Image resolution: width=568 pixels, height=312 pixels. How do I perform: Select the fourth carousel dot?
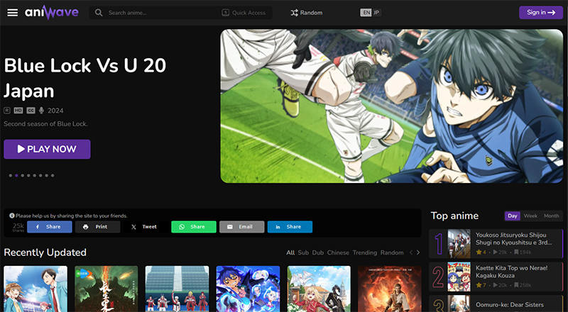click(28, 176)
